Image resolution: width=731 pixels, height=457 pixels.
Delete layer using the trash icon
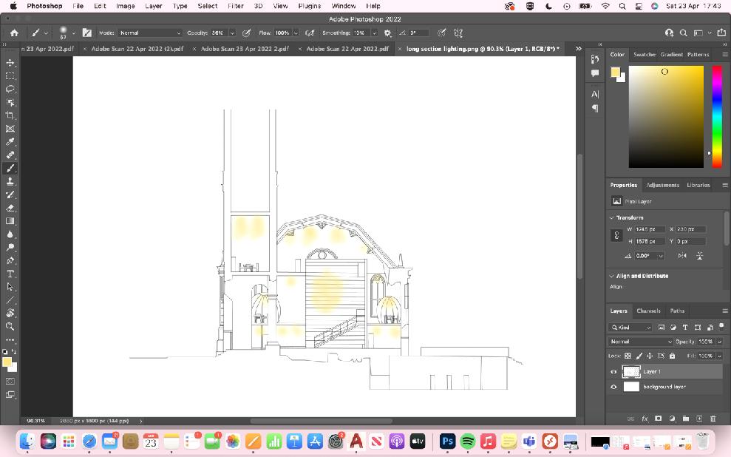(x=713, y=419)
